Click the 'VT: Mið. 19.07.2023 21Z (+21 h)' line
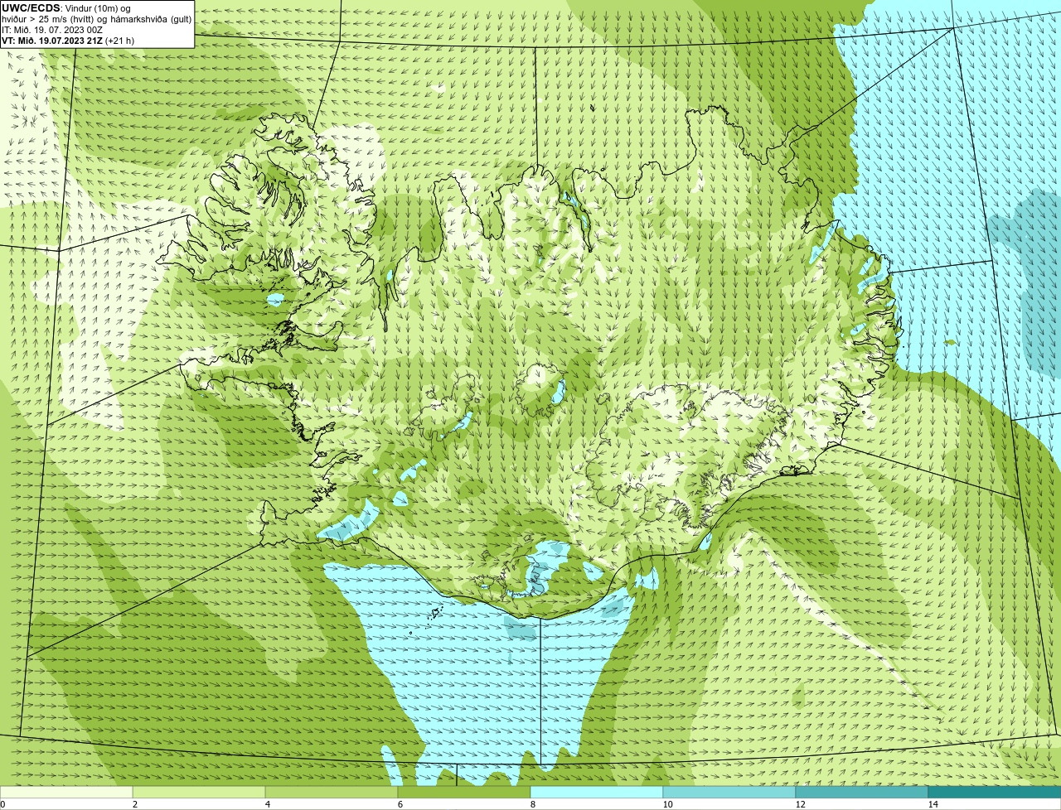 (68, 40)
